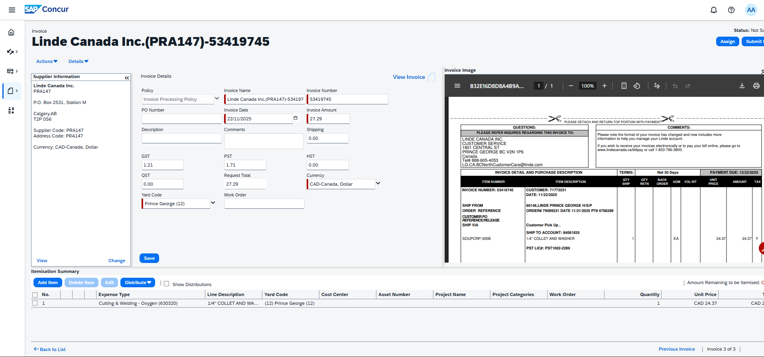Click the View link under Supplier Information
This screenshot has width=764, height=357.
coord(42,261)
